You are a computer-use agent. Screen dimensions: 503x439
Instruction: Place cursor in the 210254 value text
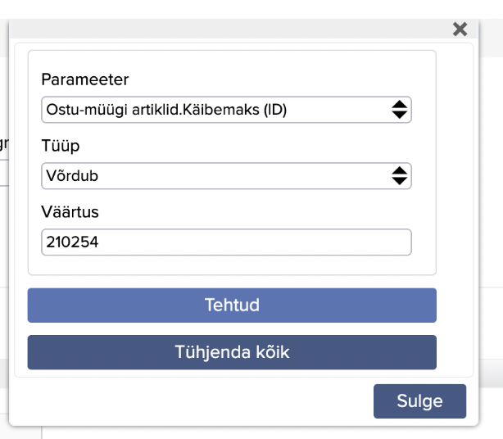(x=73, y=242)
